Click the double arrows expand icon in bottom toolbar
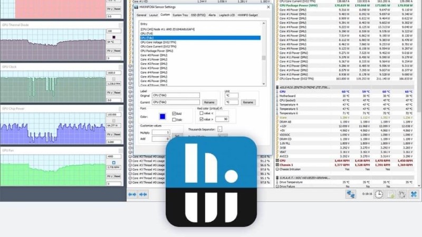This screenshot has width=422, height=237. pos(143,194)
